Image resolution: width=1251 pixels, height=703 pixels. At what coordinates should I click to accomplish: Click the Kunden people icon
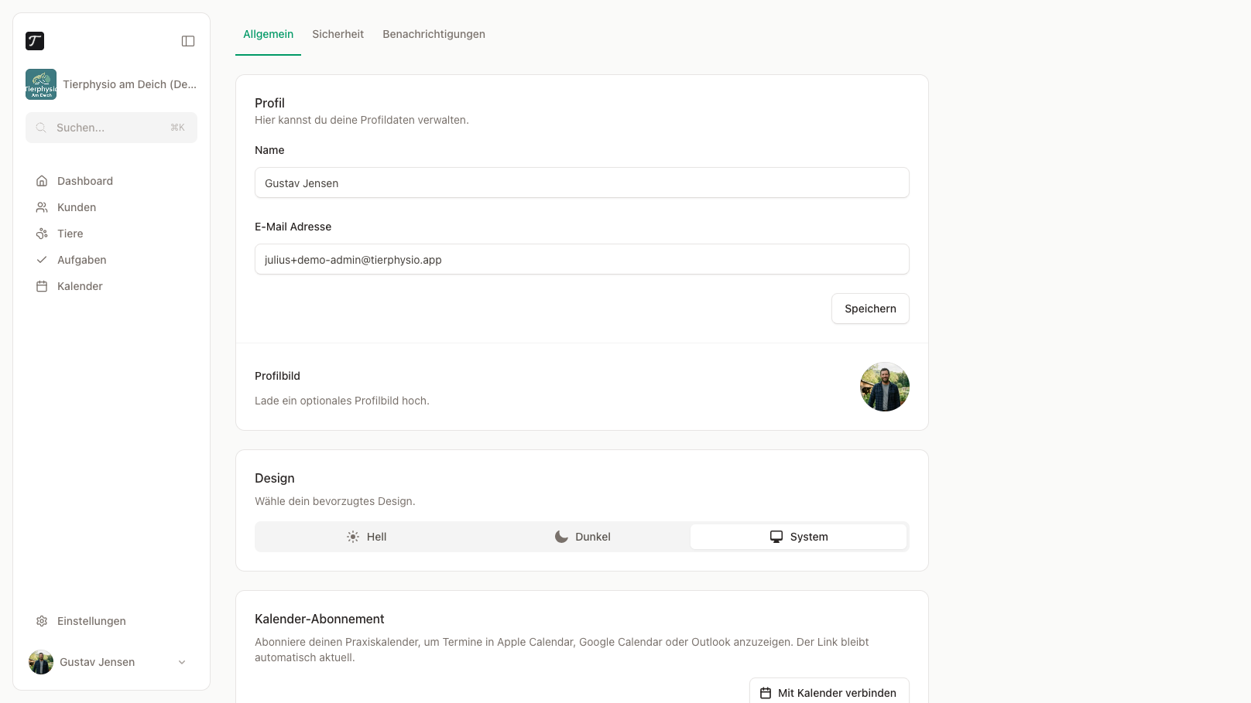tap(42, 207)
